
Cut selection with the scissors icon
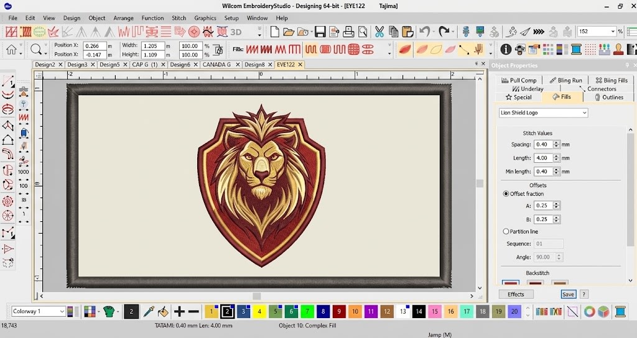(x=379, y=31)
